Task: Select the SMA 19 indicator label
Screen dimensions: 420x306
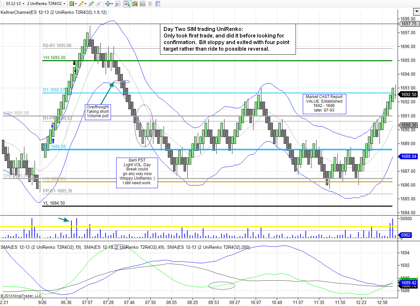Action: [x=41, y=247]
